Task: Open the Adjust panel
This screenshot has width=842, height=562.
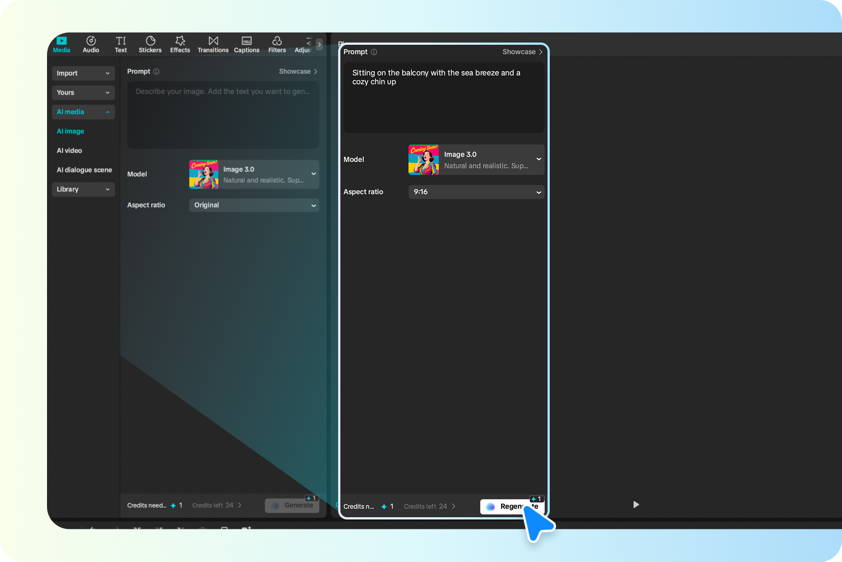Action: (303, 44)
